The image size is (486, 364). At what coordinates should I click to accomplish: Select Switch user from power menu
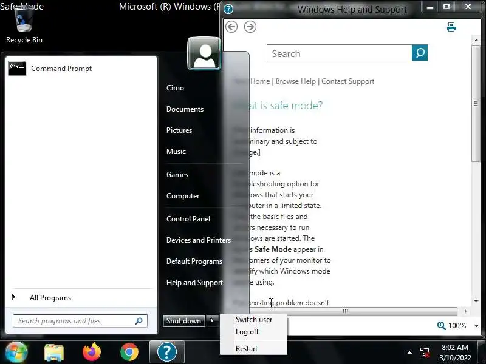click(x=253, y=320)
